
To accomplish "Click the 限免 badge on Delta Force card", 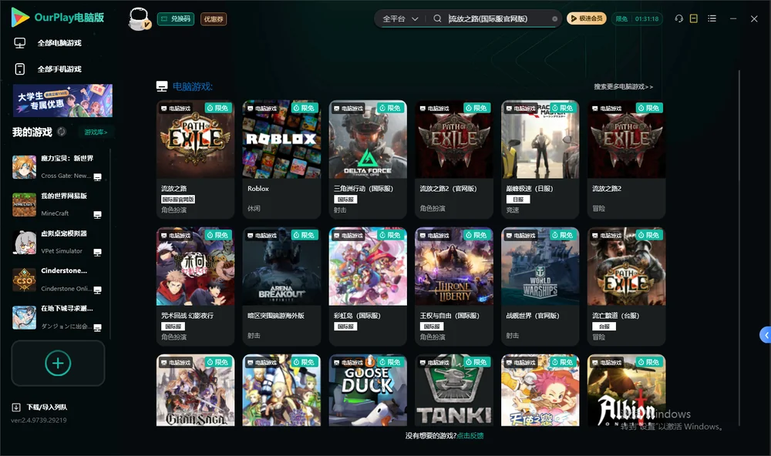I will click(x=390, y=108).
